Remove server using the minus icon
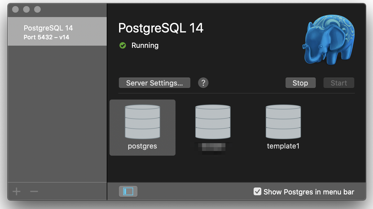Image resolution: width=373 pixels, height=209 pixels. pyautogui.click(x=34, y=191)
